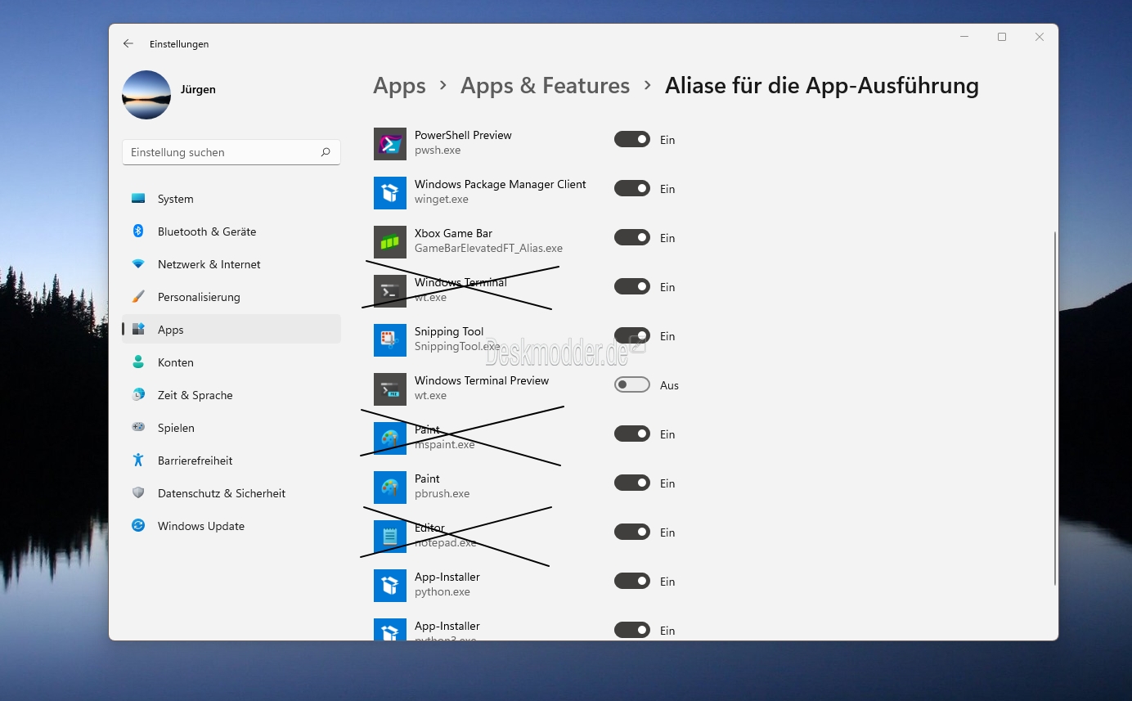The width and height of the screenshot is (1132, 701).
Task: Click the Einstellung suchen search field
Action: coord(231,152)
